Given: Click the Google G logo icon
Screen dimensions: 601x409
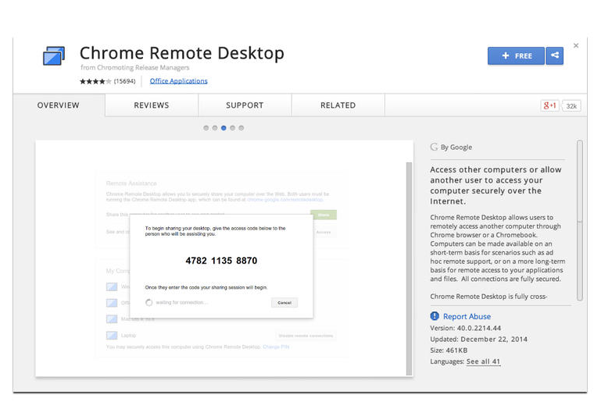Looking at the screenshot, I should (x=434, y=147).
